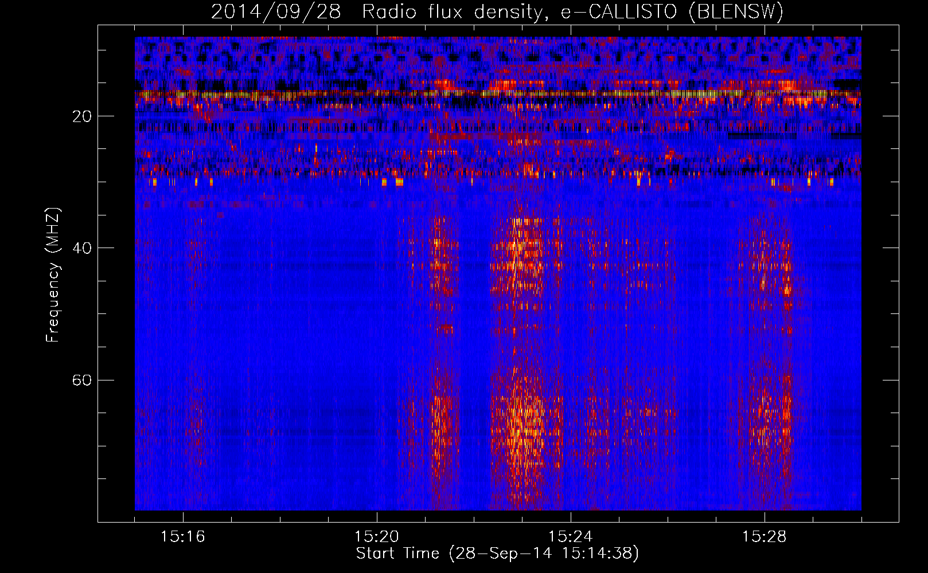Click the 40 MHz frequency tick label

(x=82, y=248)
